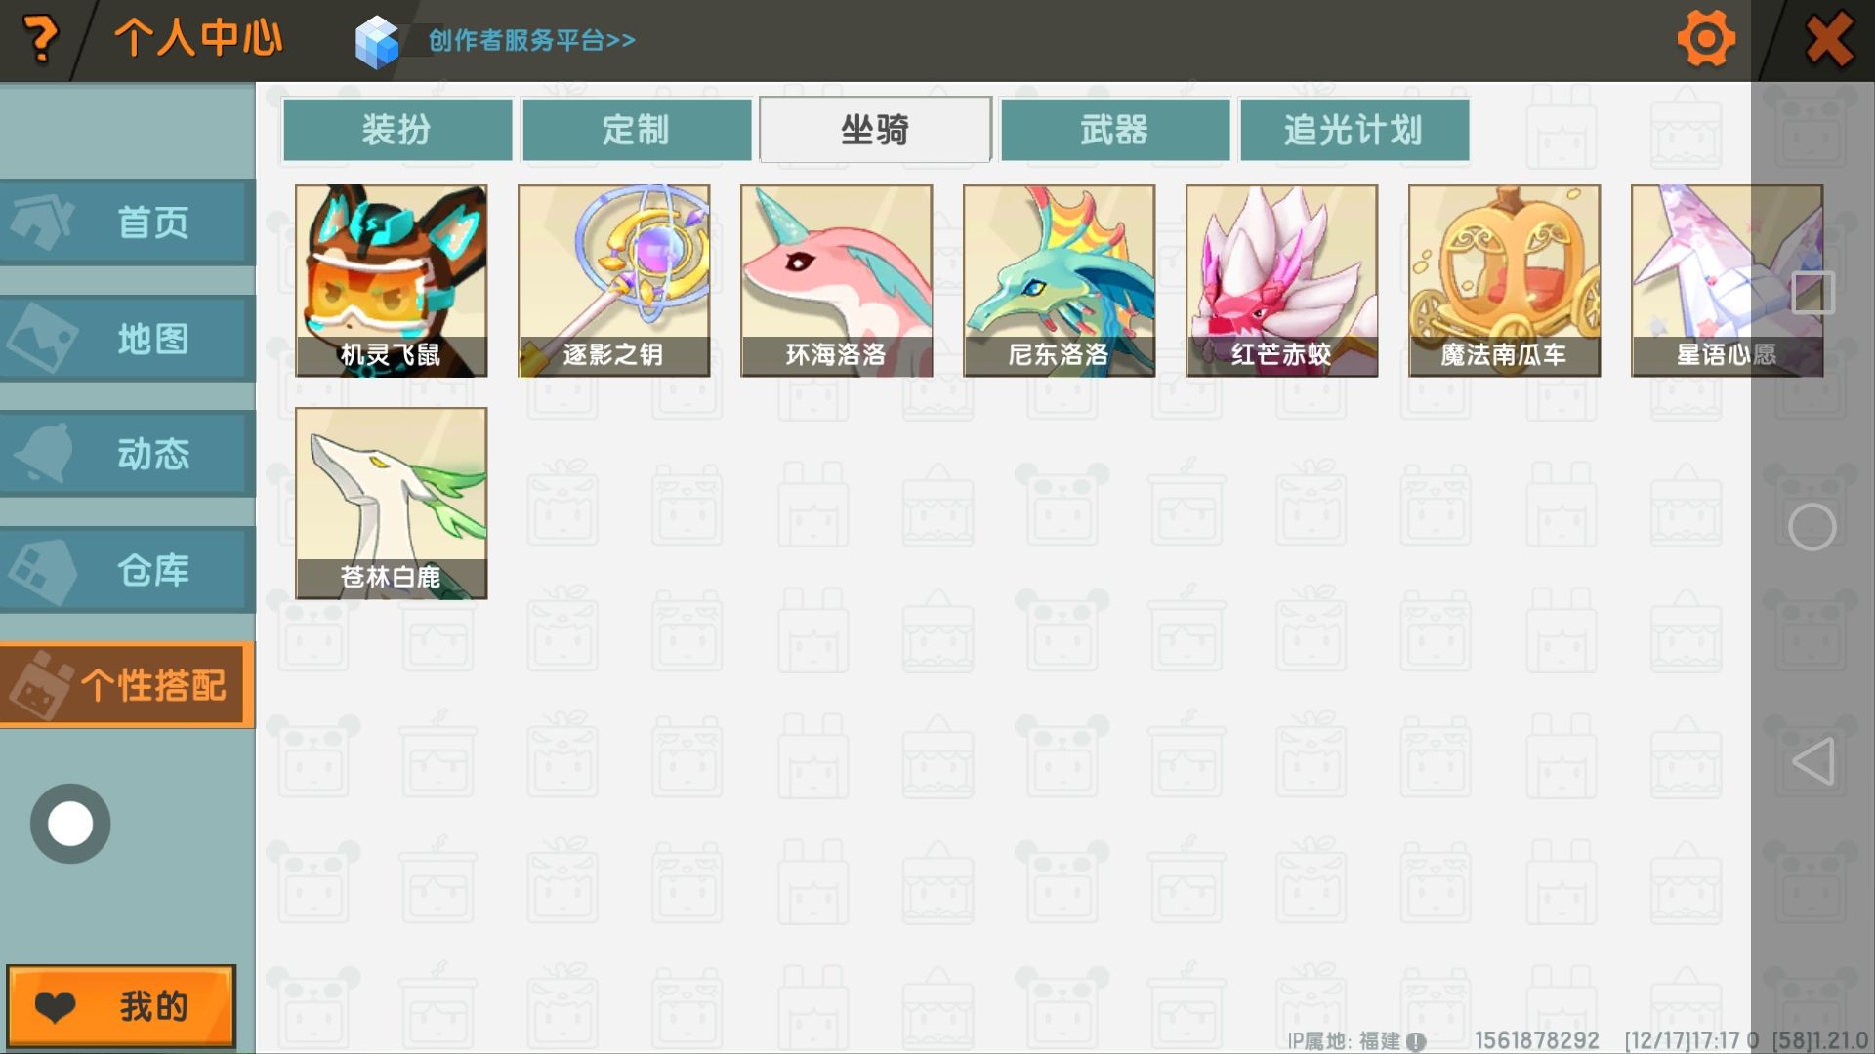1875x1054 pixels.
Task: Switch to the 装扮 tab
Action: 397,129
